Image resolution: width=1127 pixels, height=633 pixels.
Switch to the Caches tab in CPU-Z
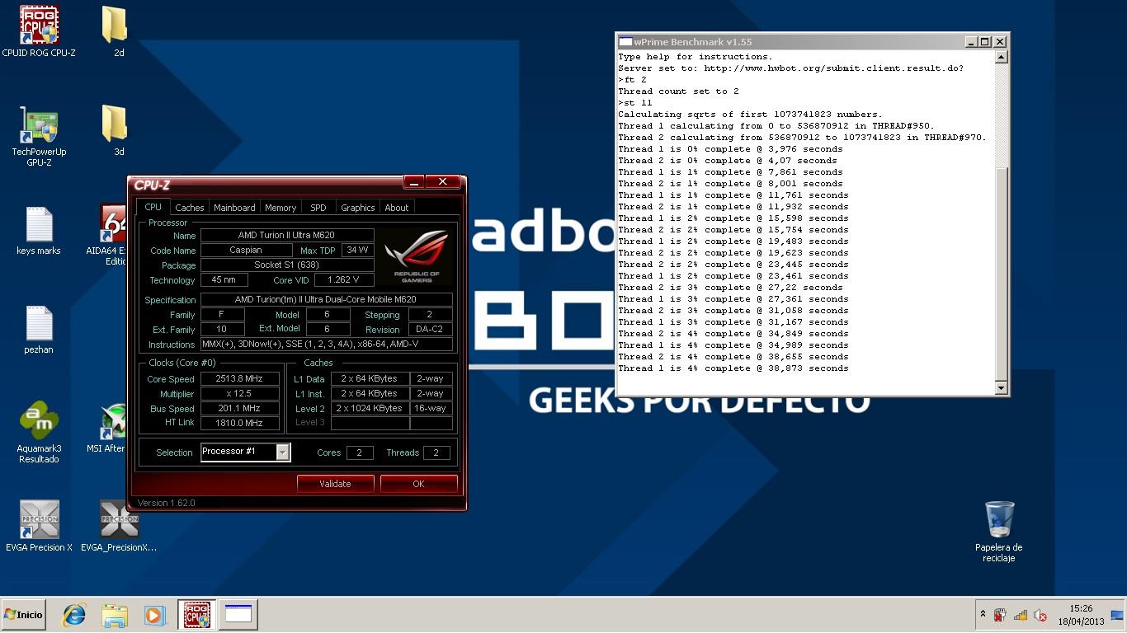190,208
